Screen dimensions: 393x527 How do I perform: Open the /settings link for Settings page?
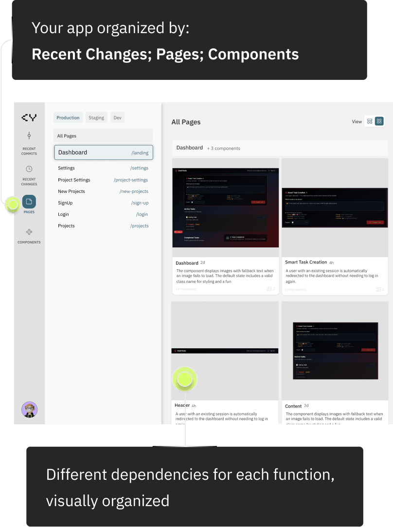tap(140, 168)
